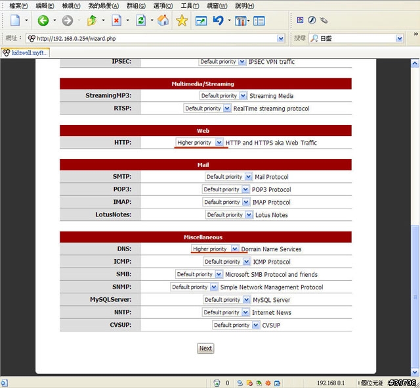
Task: Click the Next button
Action: 205,349
